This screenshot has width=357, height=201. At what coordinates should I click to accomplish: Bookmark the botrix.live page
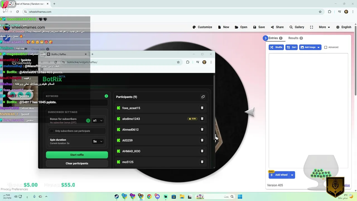178,62
